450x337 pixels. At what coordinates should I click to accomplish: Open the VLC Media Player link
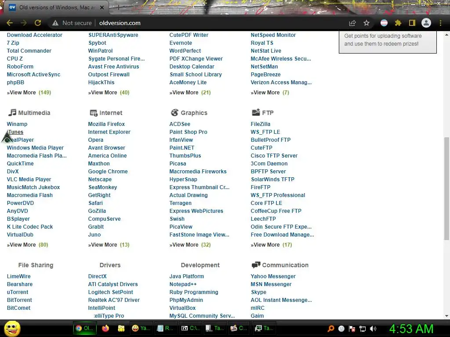coord(29,179)
